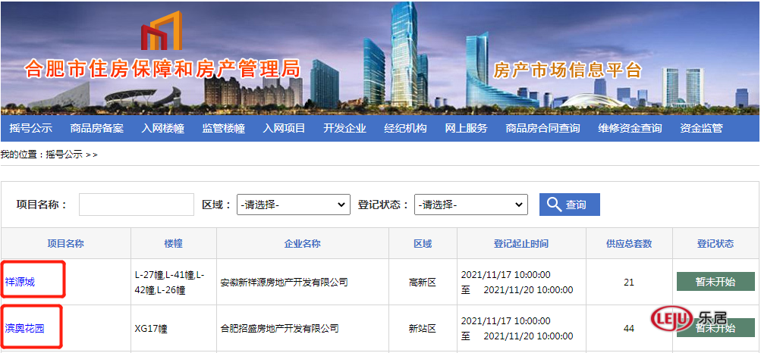This screenshot has height=353, width=761.
Task: Expand the 区域 dropdown selector
Action: coord(293,205)
